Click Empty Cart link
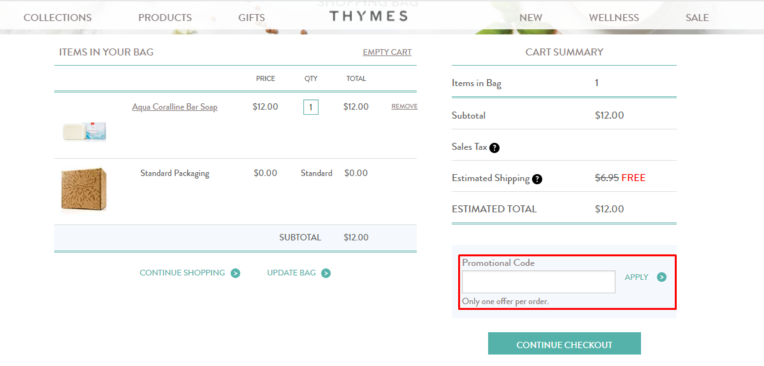The image size is (764, 366). [x=387, y=52]
